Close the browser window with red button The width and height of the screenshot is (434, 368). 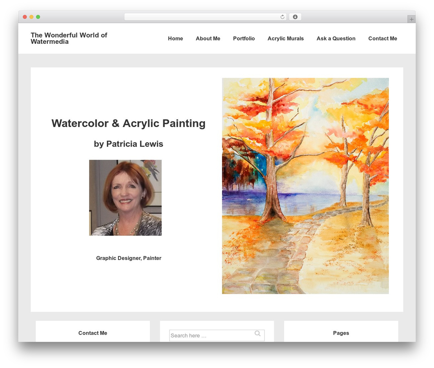[x=25, y=17]
